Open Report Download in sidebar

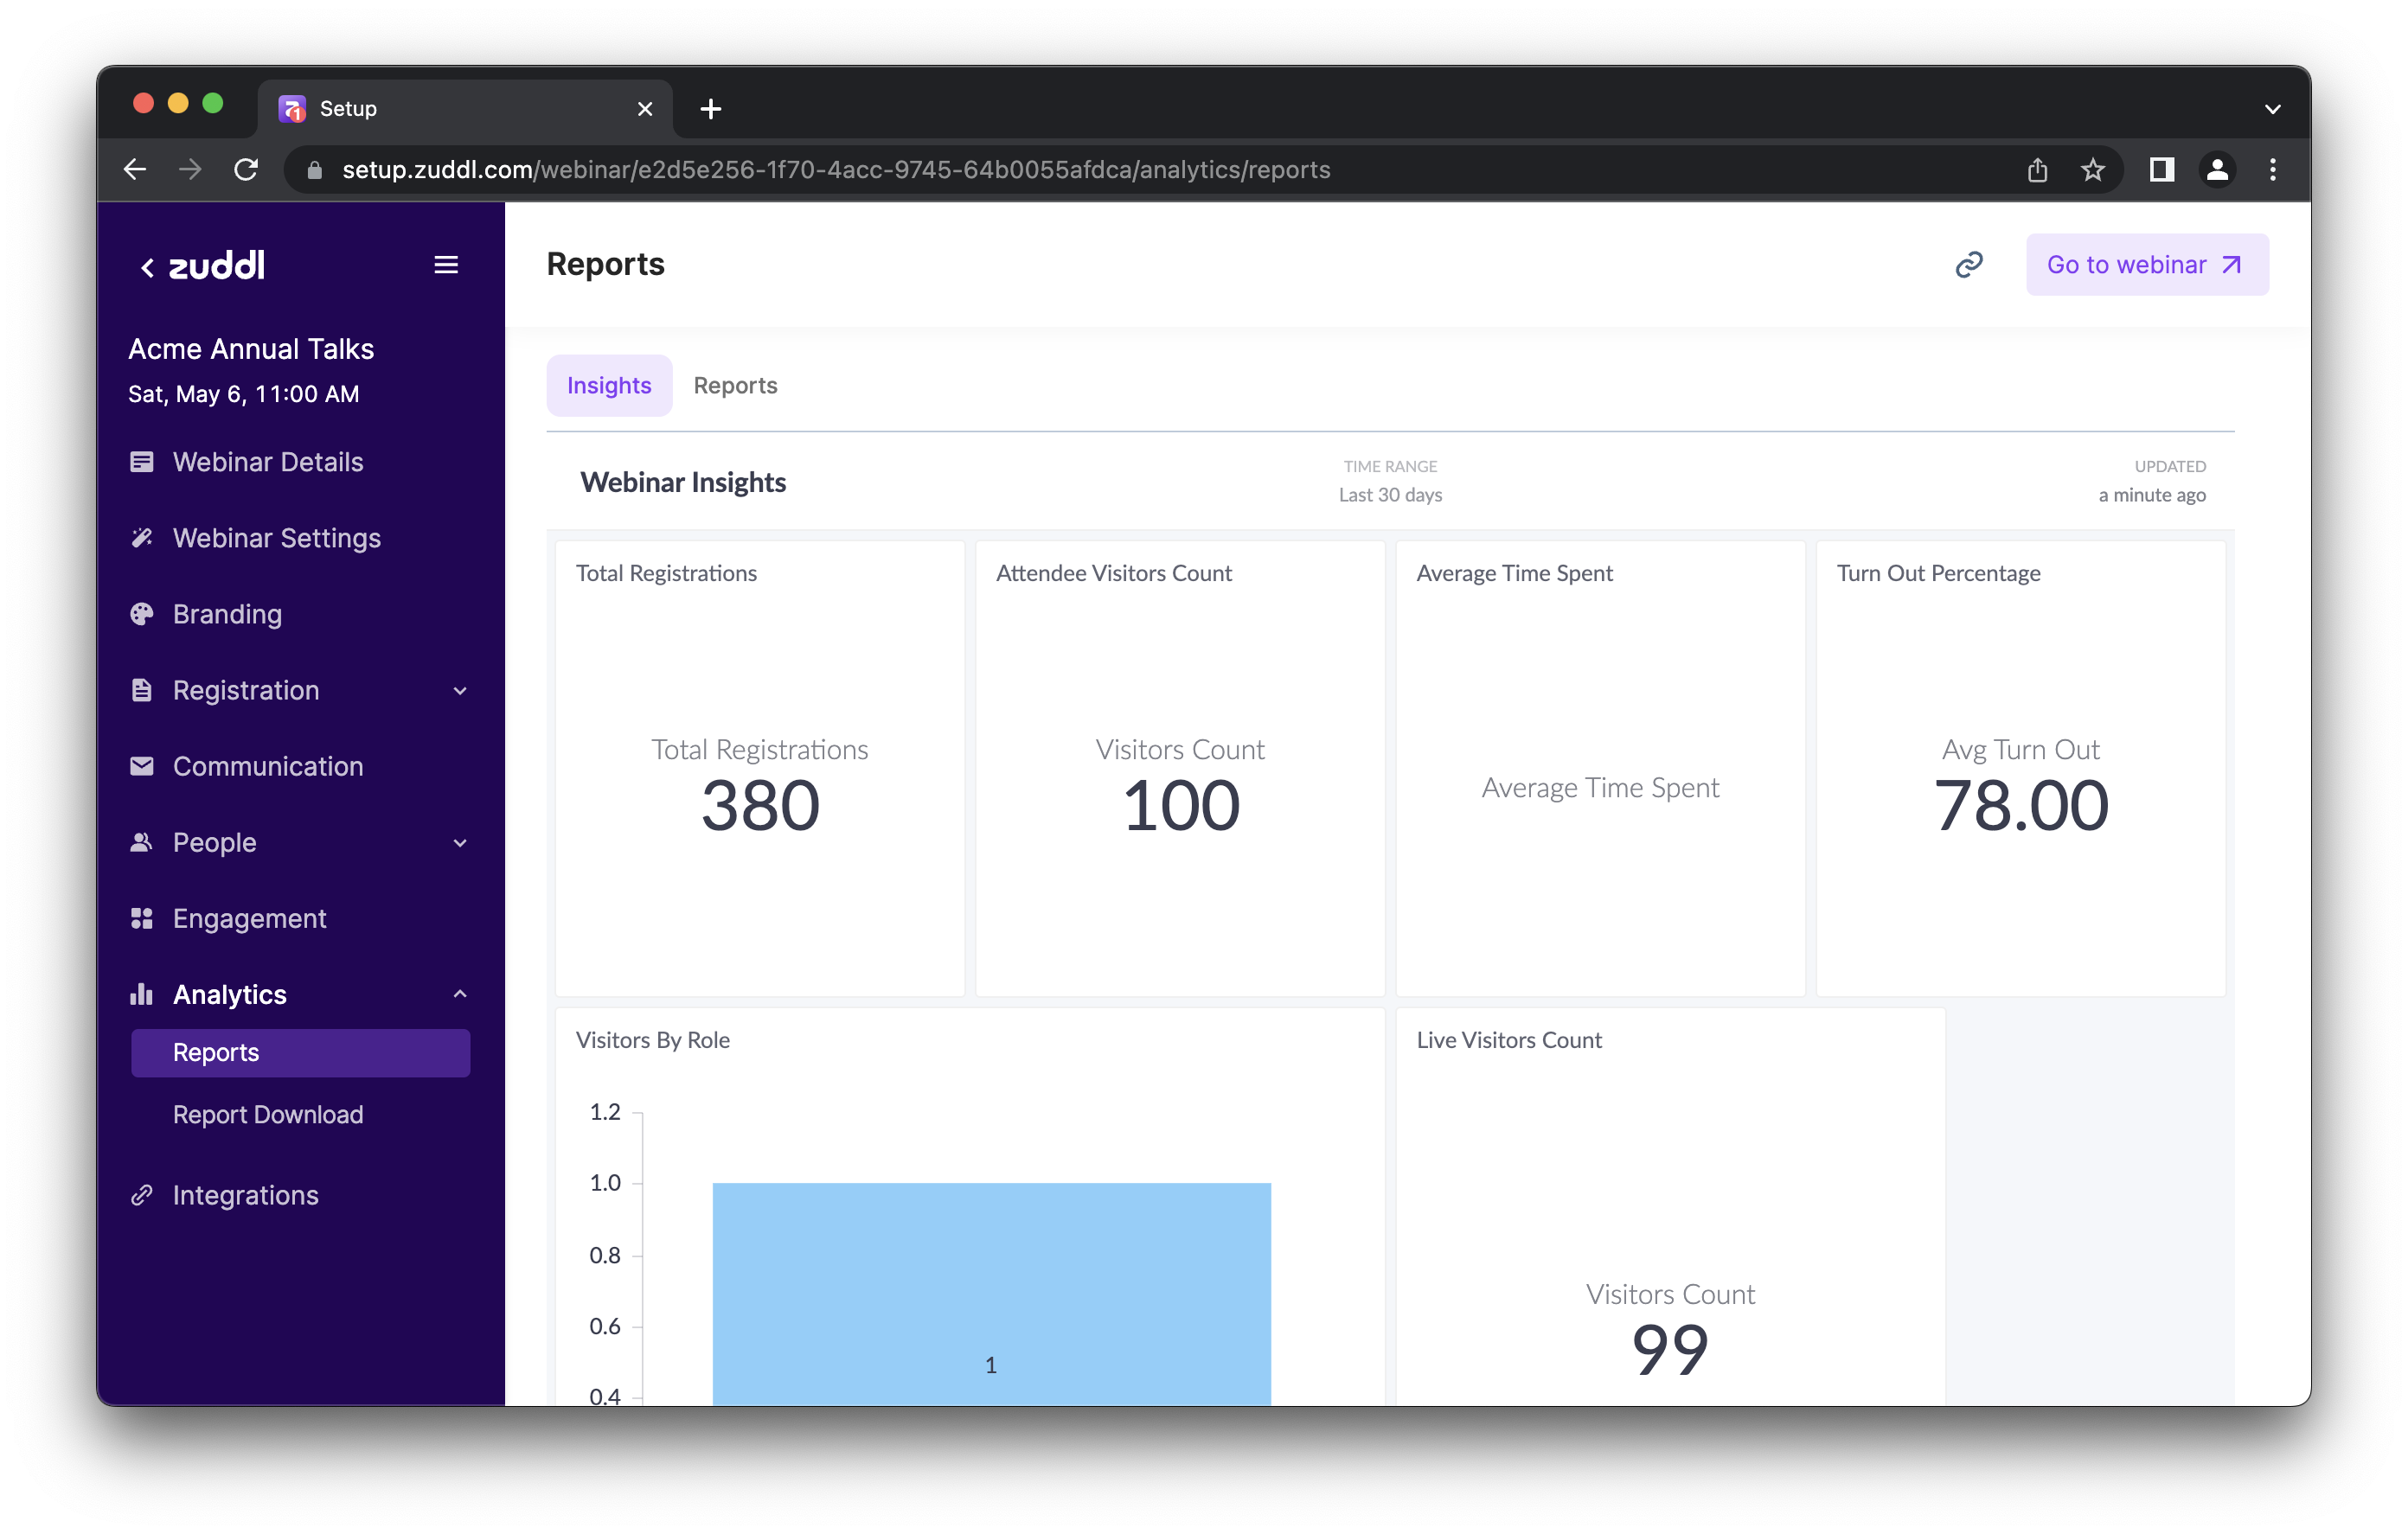click(x=268, y=1114)
